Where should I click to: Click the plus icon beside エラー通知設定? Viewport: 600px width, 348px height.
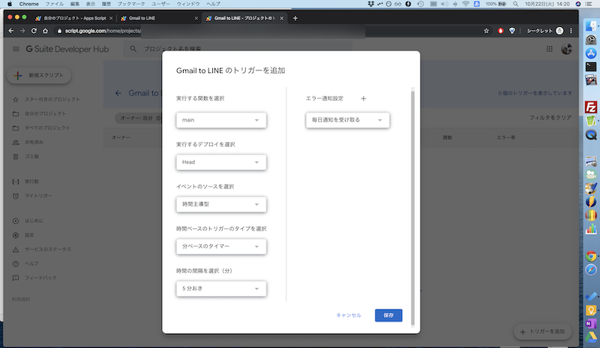[364, 98]
